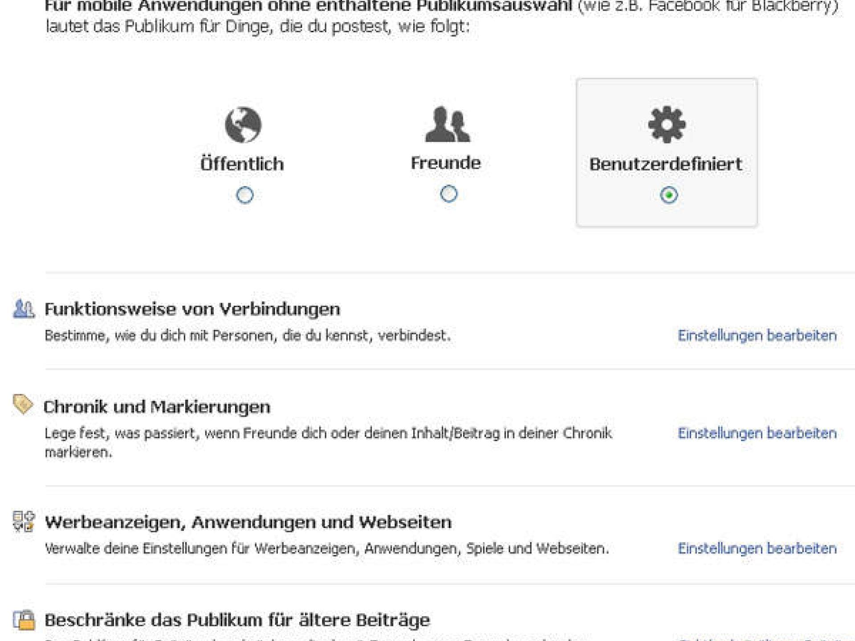Select the Öffentlich radio button
Screen dimensions: 855x641
(244, 195)
